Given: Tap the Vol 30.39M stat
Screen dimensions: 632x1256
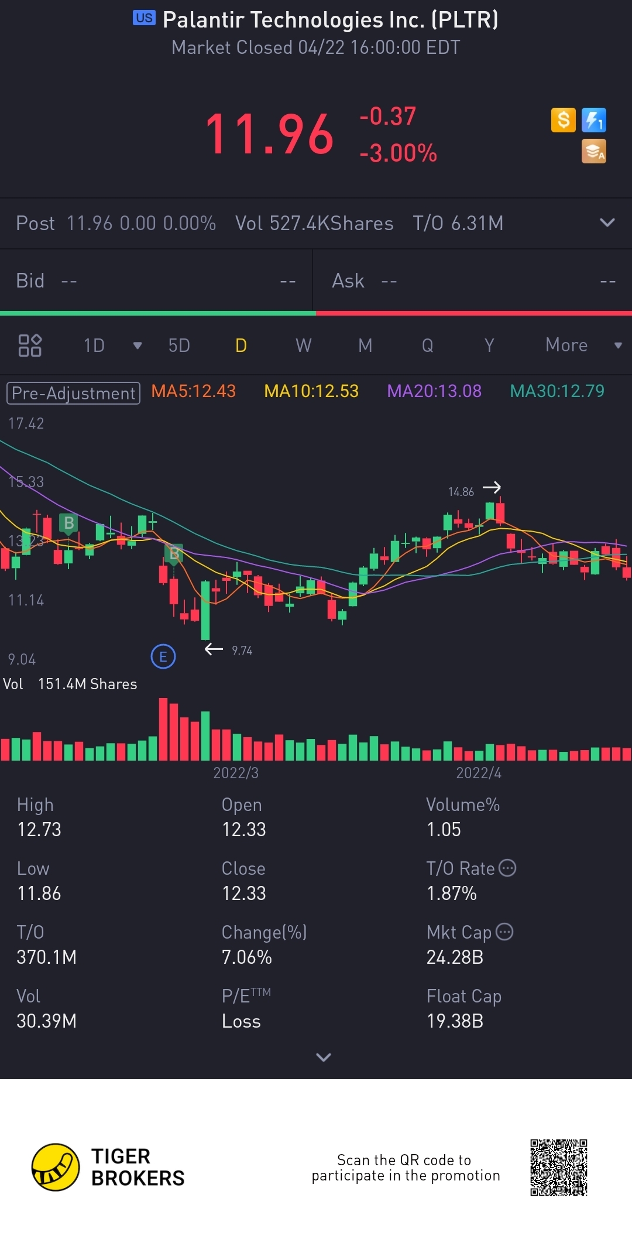Looking at the screenshot, I should point(47,1009).
